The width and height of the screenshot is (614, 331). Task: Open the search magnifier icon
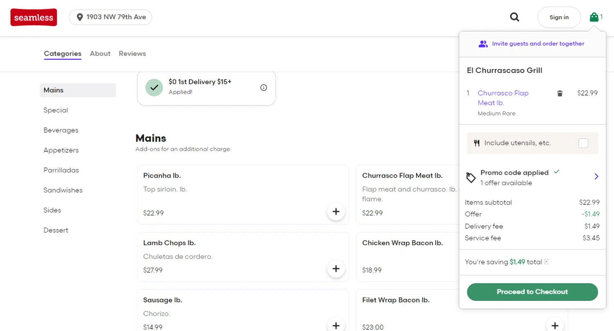coord(515,17)
